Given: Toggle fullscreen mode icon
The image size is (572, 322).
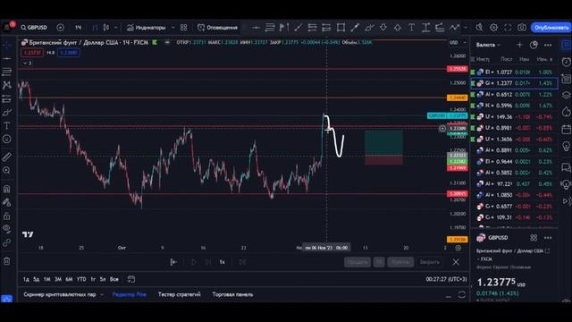Looking at the screenshot, I should pyautogui.click(x=508, y=28).
